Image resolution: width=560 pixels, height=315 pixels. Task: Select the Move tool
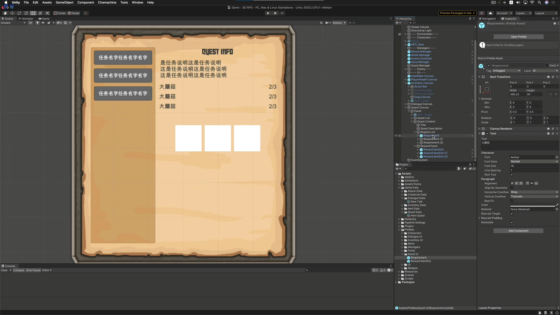coord(12,13)
